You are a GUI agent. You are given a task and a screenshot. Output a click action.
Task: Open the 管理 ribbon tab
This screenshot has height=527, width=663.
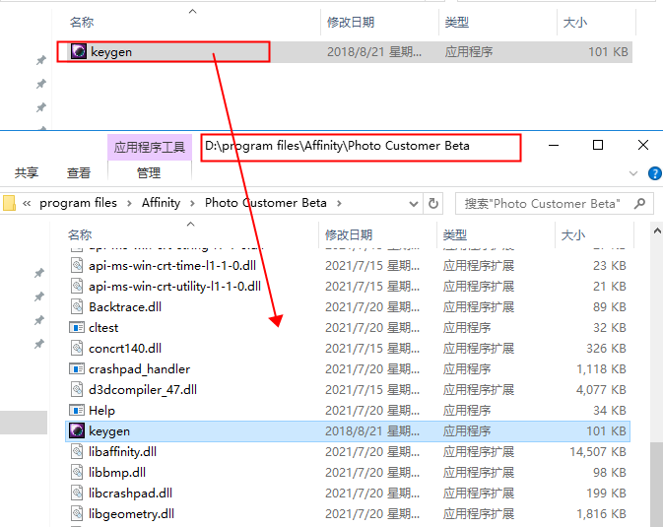149,173
